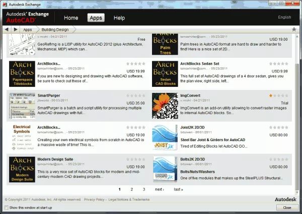Open the ImgConvert app title
302x214 pixels.
pyautogui.click(x=190, y=95)
